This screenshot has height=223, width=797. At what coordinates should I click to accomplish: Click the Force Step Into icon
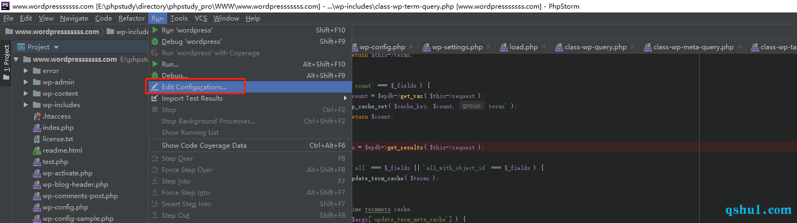pyautogui.click(x=155, y=193)
